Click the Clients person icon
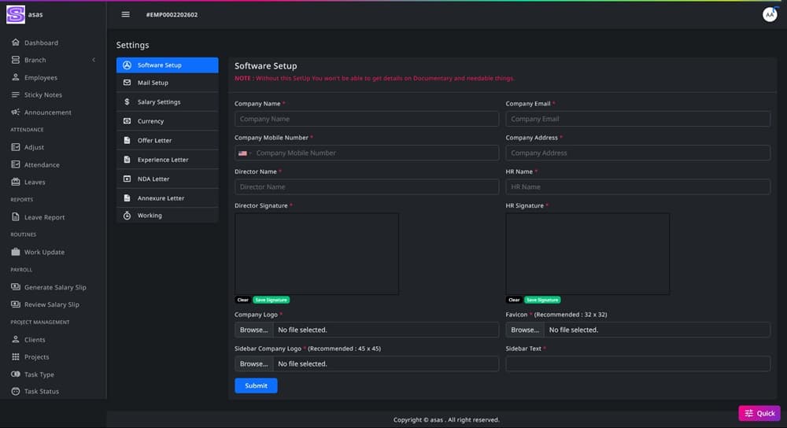 point(16,340)
